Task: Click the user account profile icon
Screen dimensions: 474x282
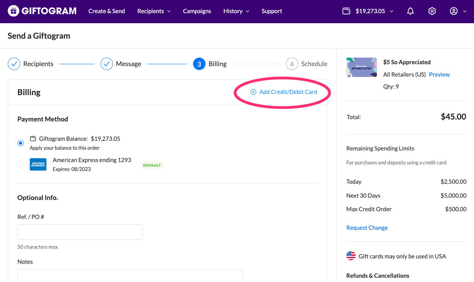Action: [x=454, y=11]
